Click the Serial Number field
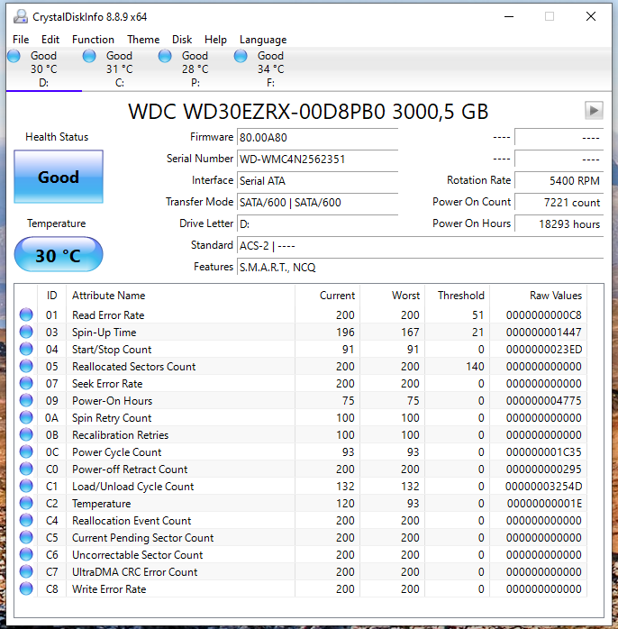The height and width of the screenshot is (629, 618). click(317, 159)
